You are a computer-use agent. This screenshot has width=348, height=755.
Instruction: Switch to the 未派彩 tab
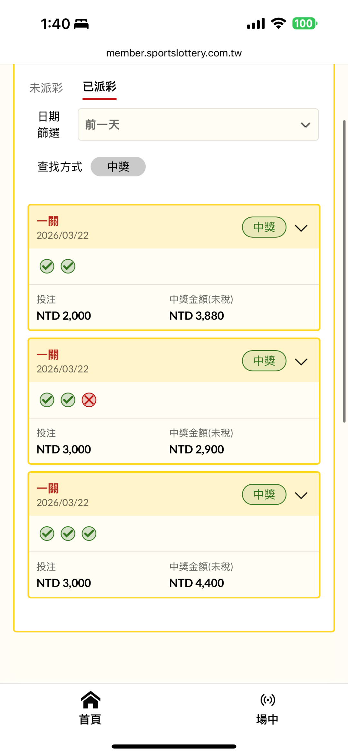coord(46,88)
